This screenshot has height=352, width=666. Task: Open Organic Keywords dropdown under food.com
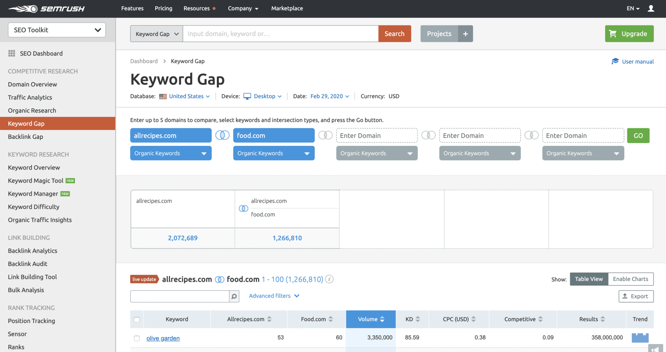273,153
